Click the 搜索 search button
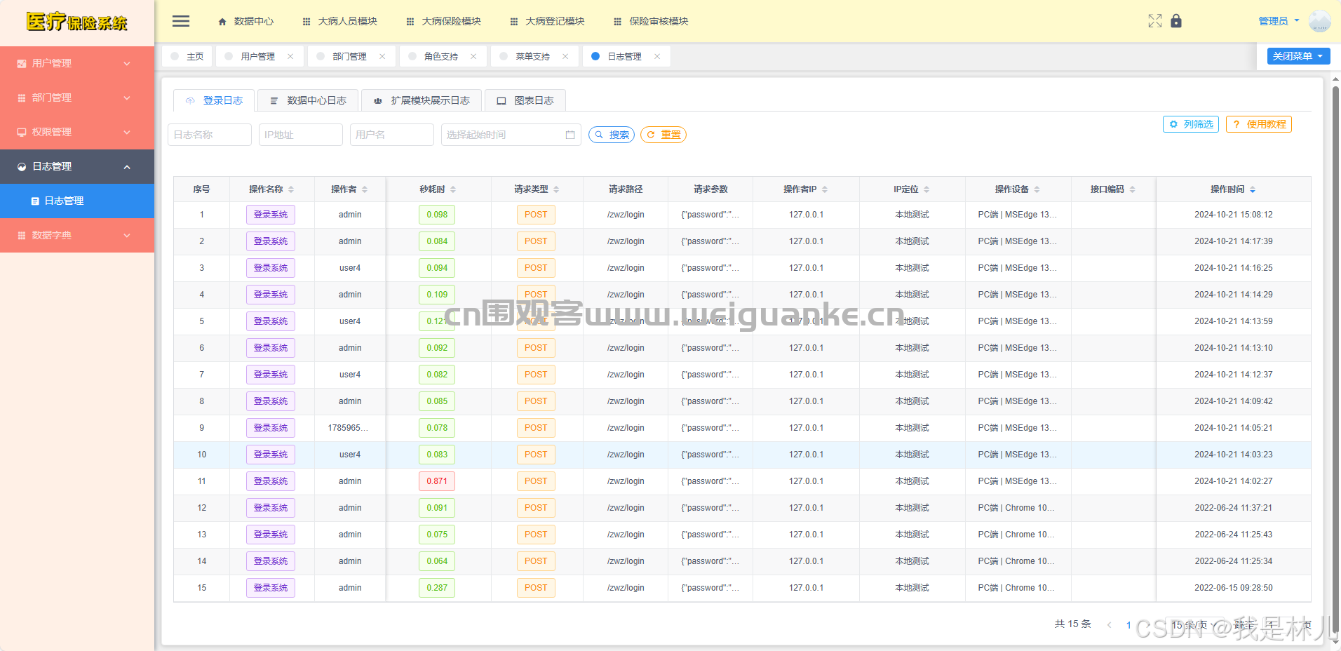 coord(612,135)
